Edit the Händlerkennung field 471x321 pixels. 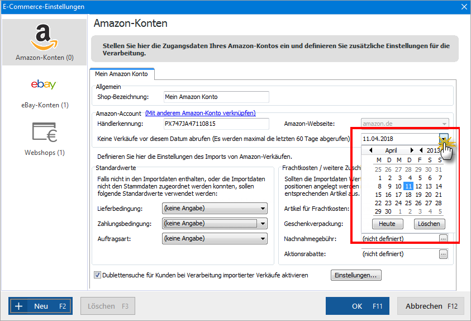[x=216, y=124]
